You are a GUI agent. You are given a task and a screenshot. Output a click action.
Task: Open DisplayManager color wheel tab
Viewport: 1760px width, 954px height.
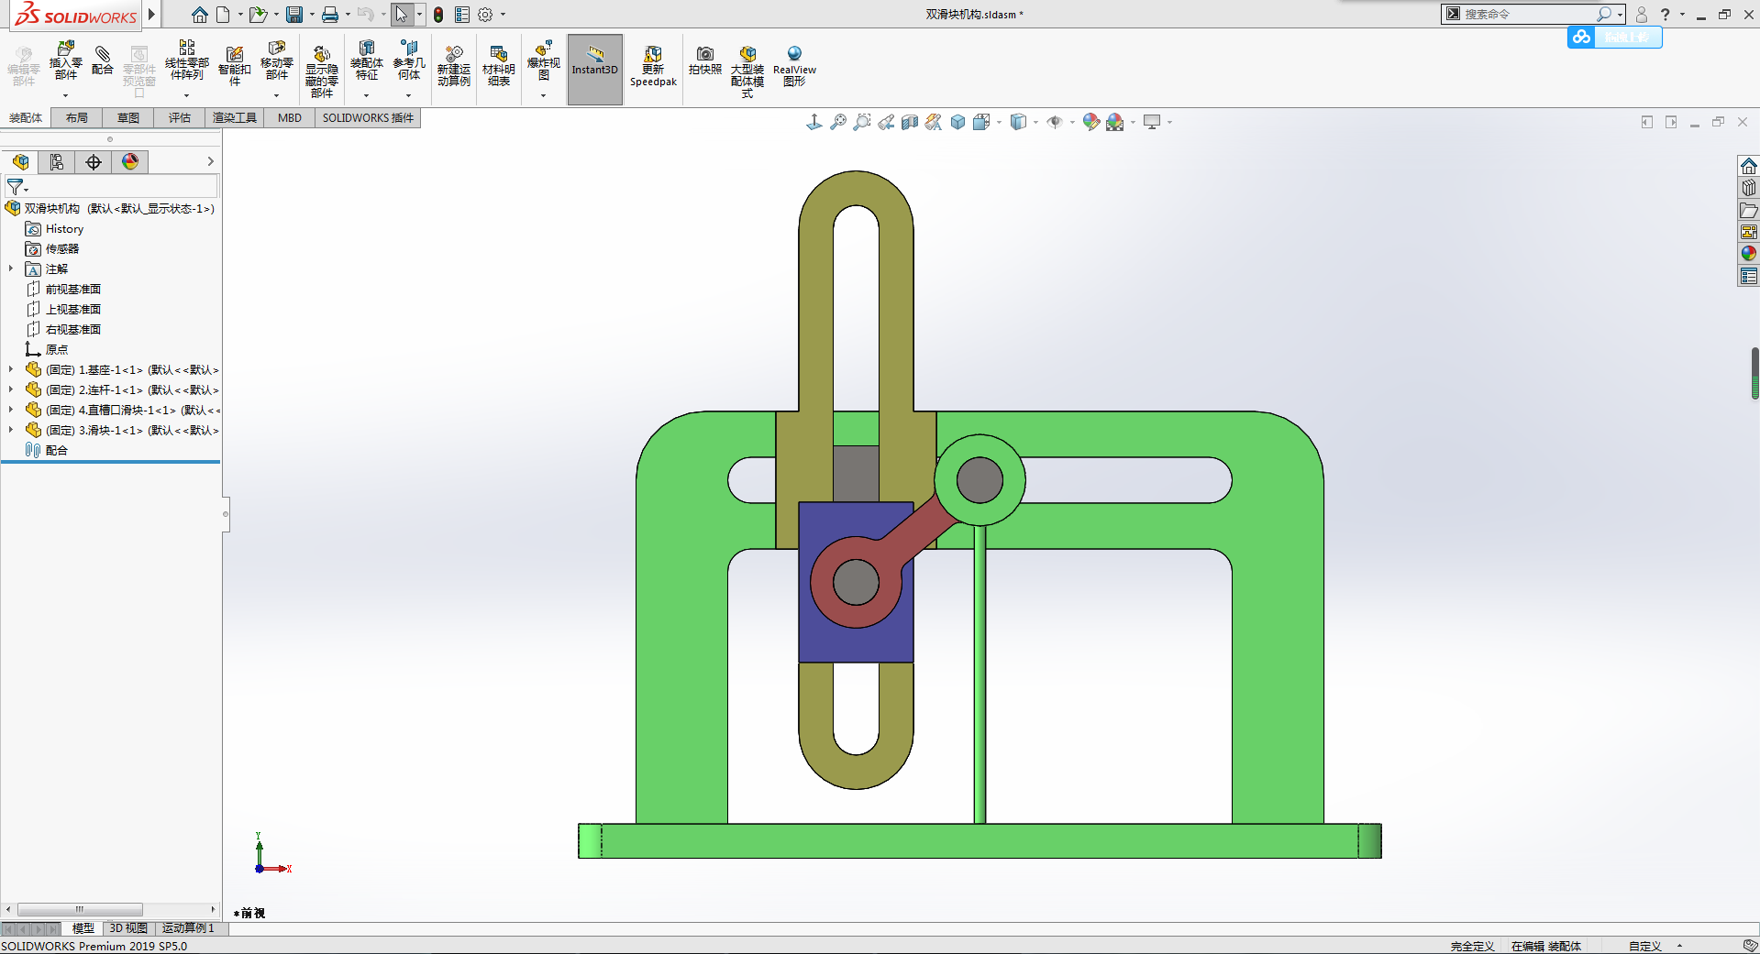tap(130, 162)
